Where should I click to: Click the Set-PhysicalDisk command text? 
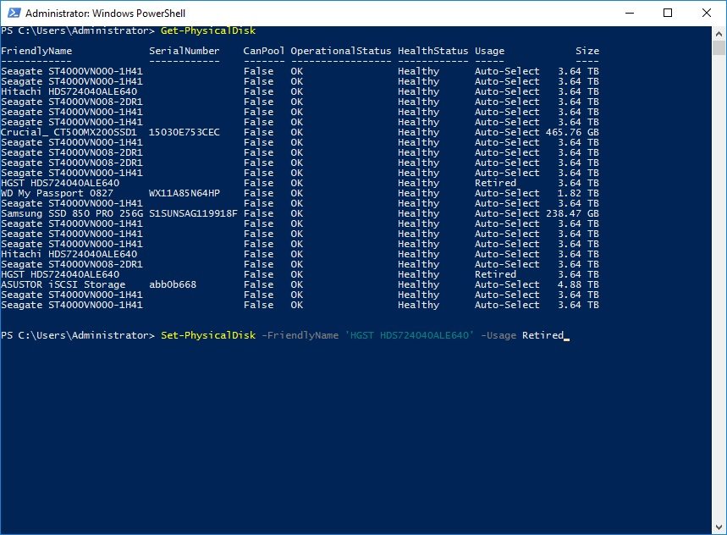208,335
